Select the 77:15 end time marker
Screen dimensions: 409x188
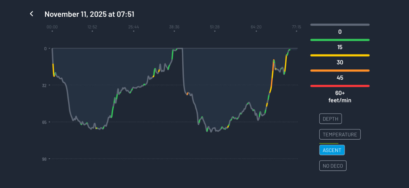click(x=296, y=27)
